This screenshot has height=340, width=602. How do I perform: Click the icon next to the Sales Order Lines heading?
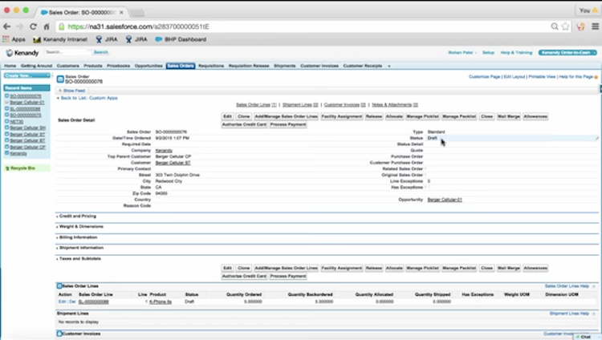pos(59,286)
